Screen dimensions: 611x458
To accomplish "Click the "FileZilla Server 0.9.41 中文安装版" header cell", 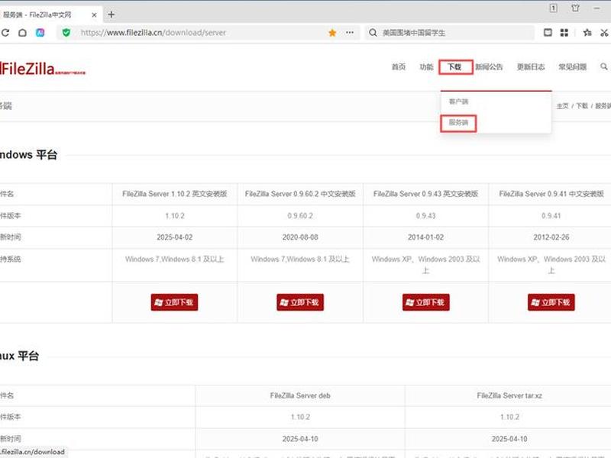I will (x=551, y=194).
